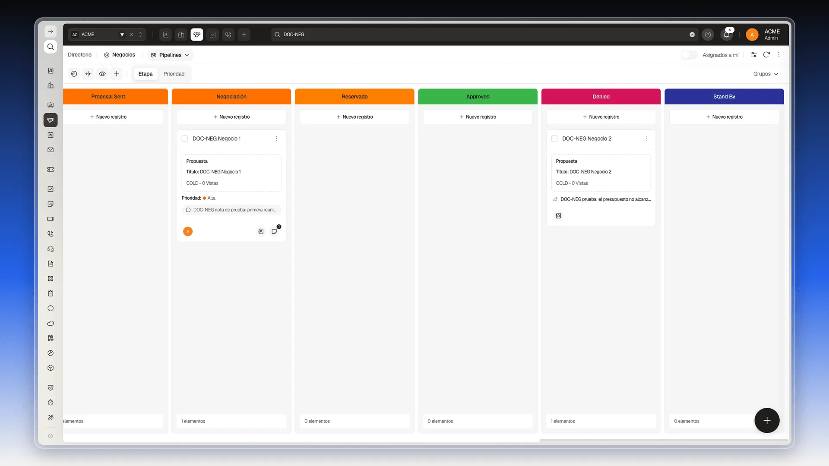Screen dimensions: 829x466
Task: Open the page more options menu
Action: pyautogui.click(x=779, y=55)
